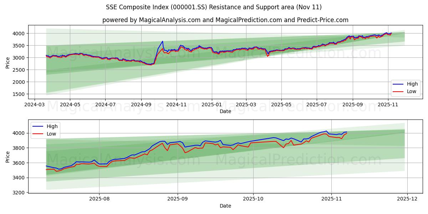Image resolution: width=428 pixels, height=214 pixels.
Task: Click the early November price peak in bottom chart
Action: (326, 131)
